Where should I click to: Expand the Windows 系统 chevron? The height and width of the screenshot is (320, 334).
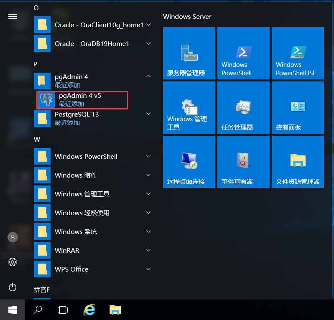tap(148, 231)
